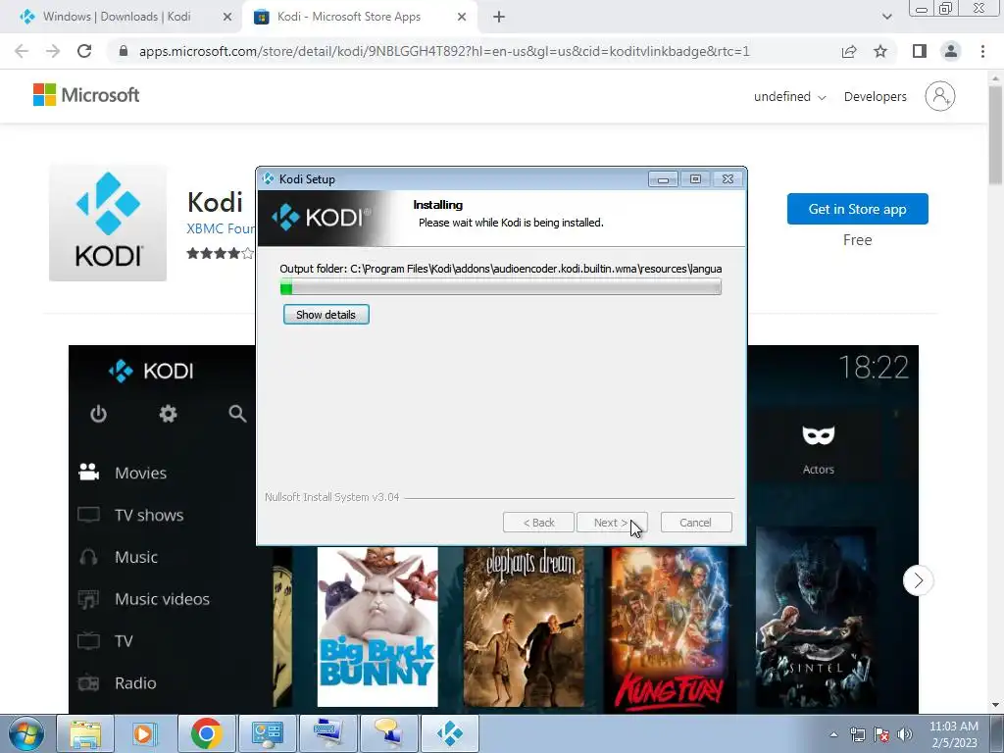Expand the undefined language dropdown
This screenshot has width=1004, height=753.
(789, 97)
